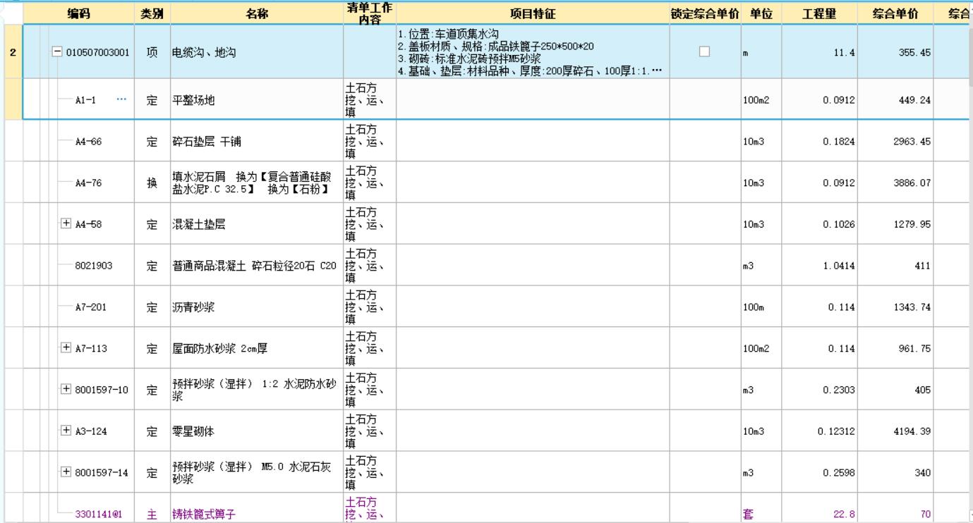Expand the 8001597-10 mortar row
The height and width of the screenshot is (523, 973).
coord(67,389)
